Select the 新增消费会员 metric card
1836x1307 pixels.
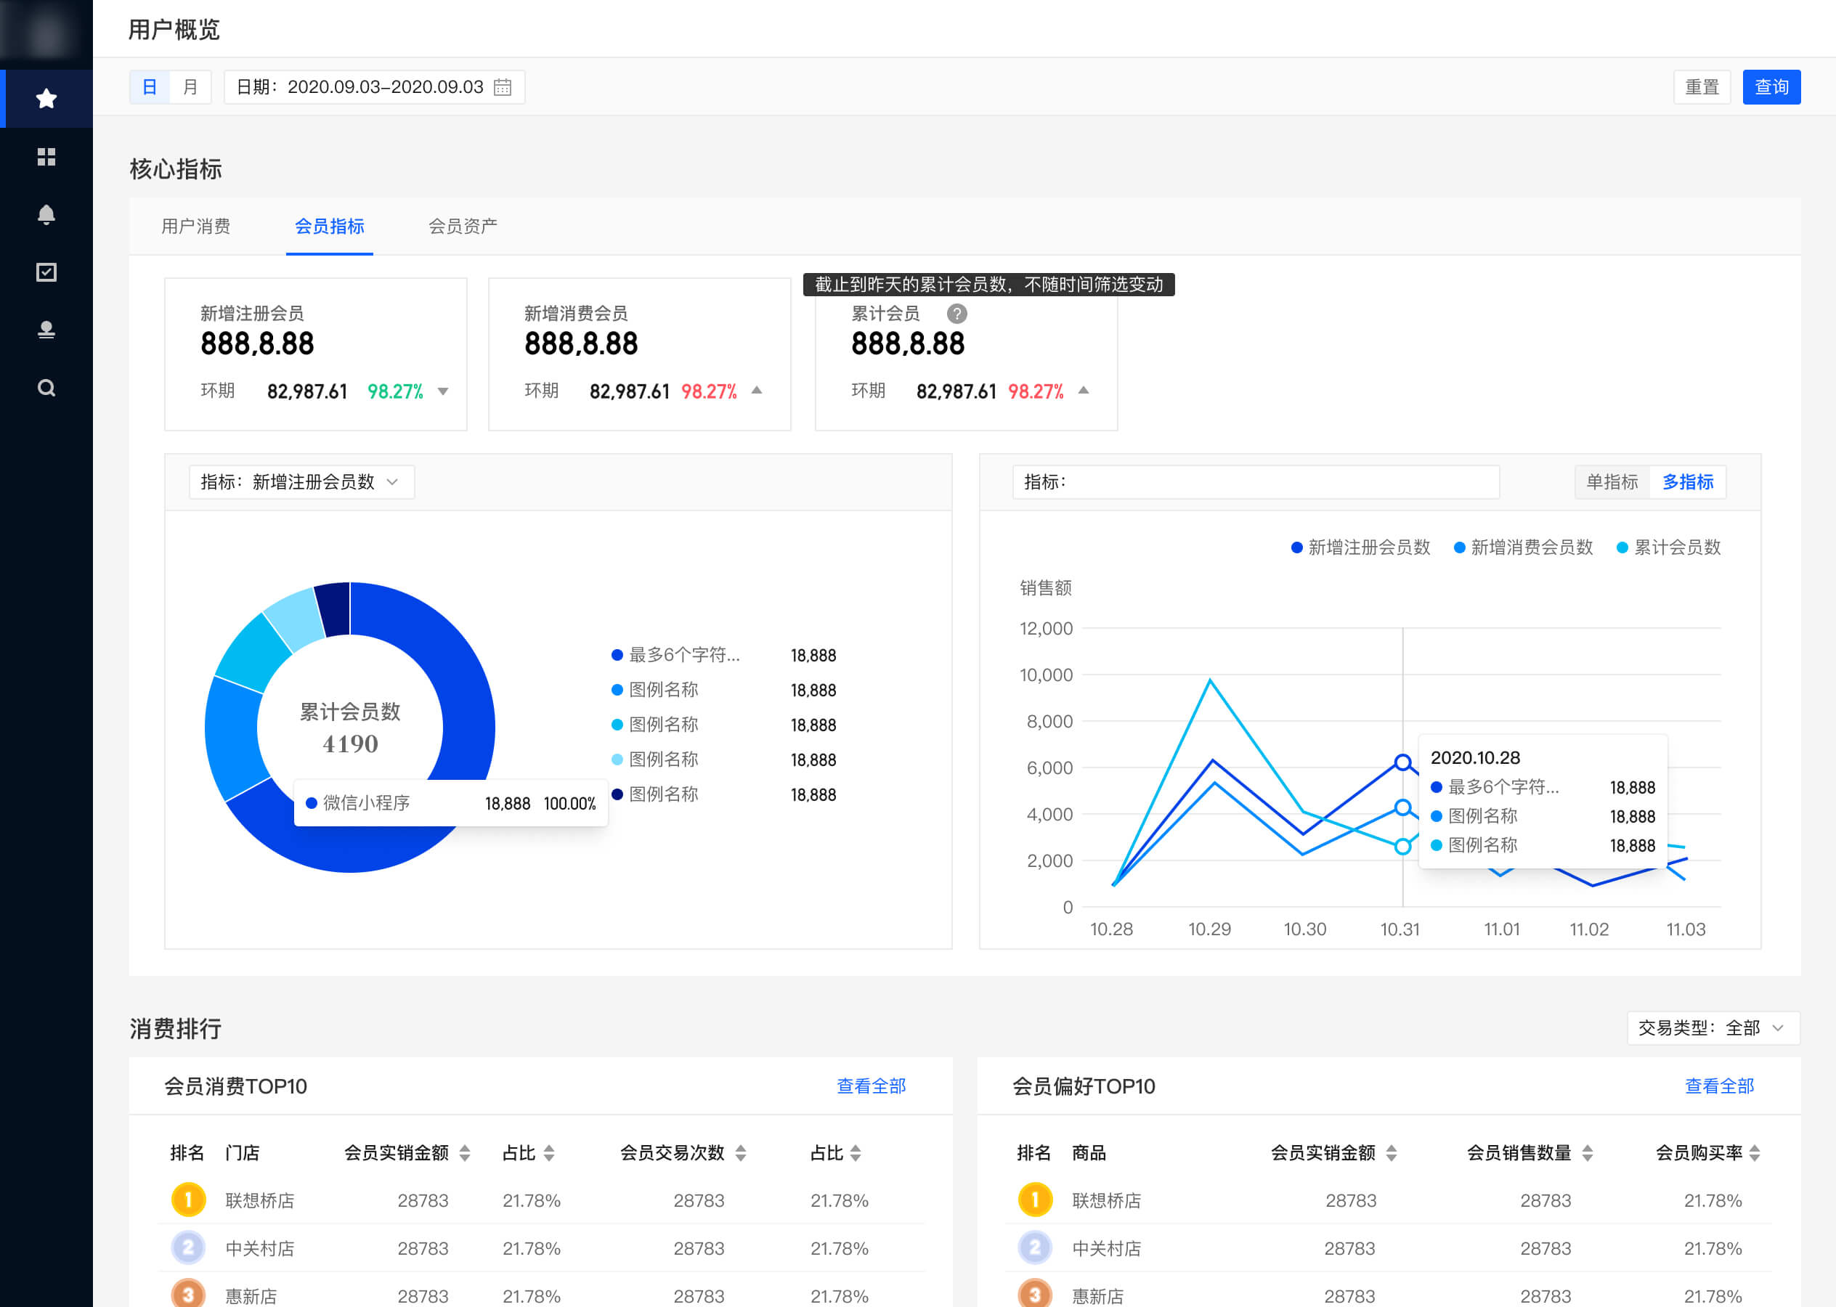[639, 354]
